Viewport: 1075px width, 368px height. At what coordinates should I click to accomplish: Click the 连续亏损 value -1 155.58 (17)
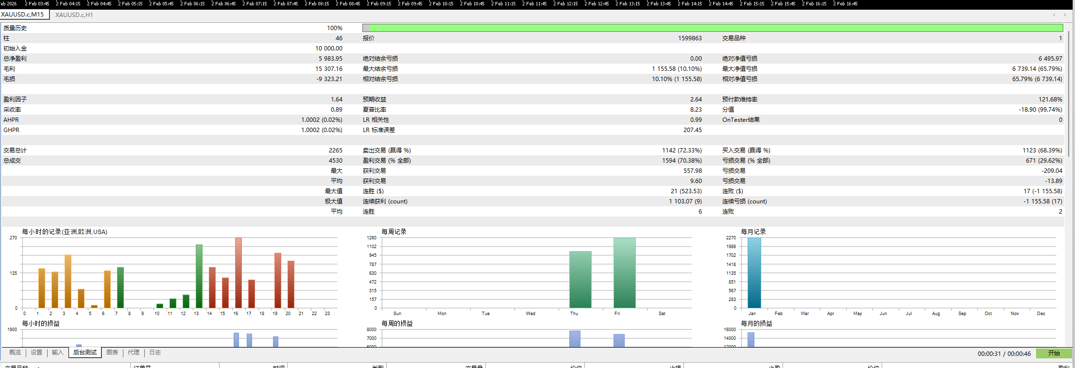click(1043, 201)
